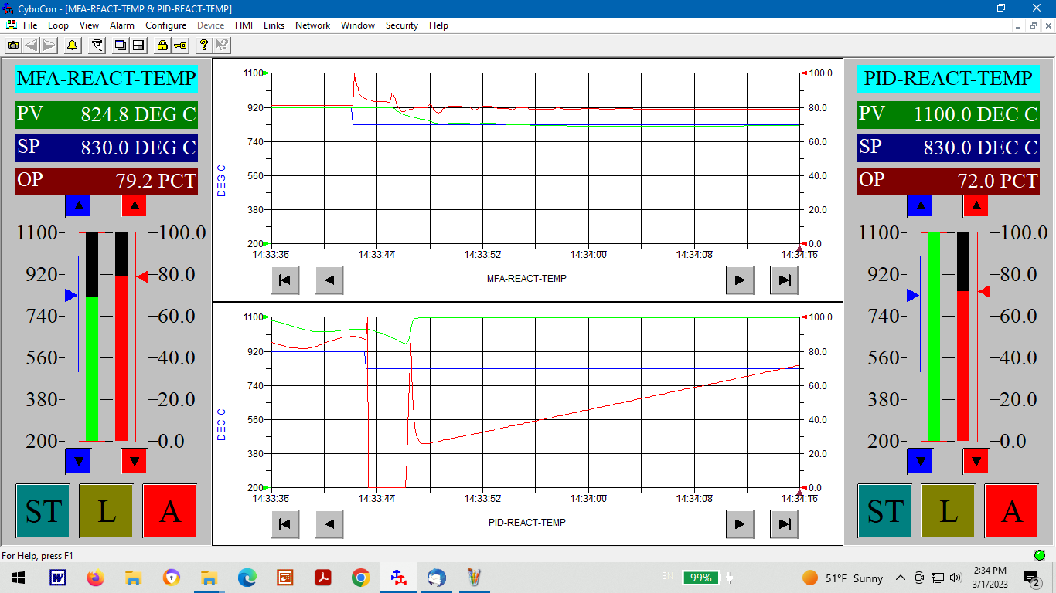Increase MFA setpoint with blue up arrow
Viewport: 1056px width, 593px height.
coord(78,206)
